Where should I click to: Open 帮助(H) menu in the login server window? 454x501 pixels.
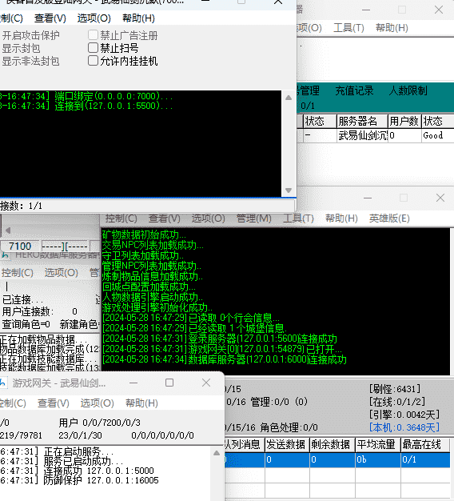click(392, 28)
